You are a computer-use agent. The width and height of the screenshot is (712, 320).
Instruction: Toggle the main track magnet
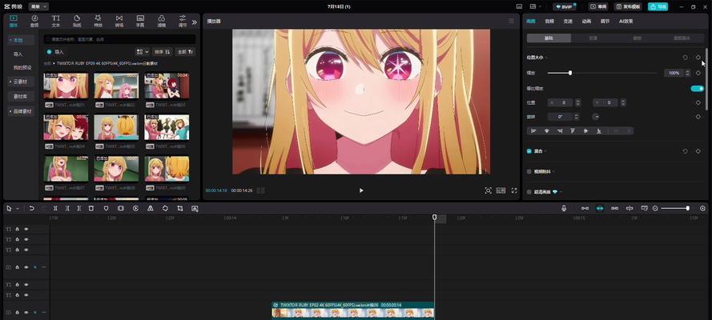pyautogui.click(x=585, y=208)
